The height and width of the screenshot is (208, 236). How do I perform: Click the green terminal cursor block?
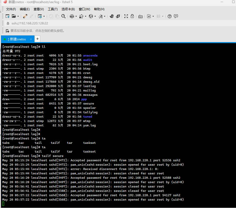click(x=3, y=204)
